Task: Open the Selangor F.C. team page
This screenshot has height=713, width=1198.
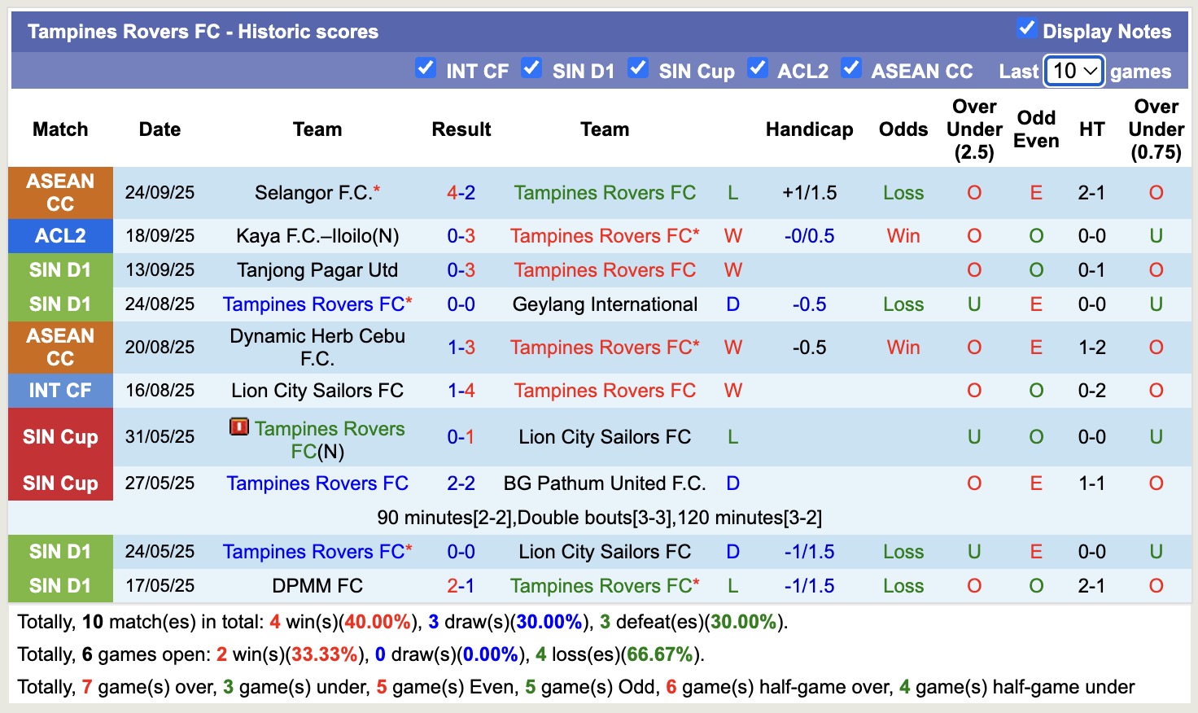Action: (x=310, y=192)
